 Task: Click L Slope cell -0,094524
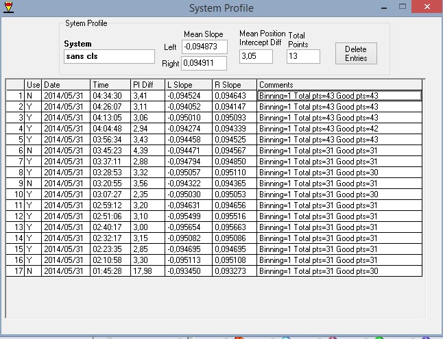[189, 96]
